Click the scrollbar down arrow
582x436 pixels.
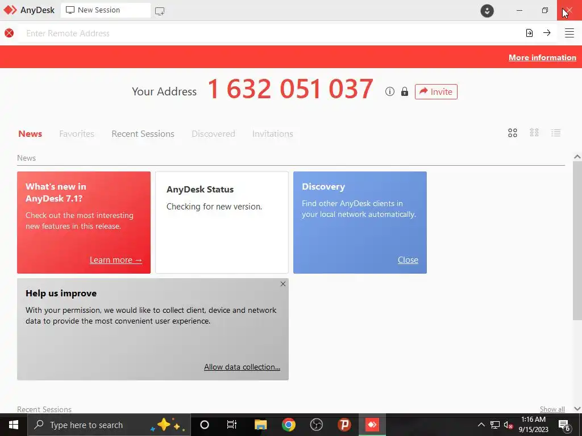pyautogui.click(x=577, y=409)
